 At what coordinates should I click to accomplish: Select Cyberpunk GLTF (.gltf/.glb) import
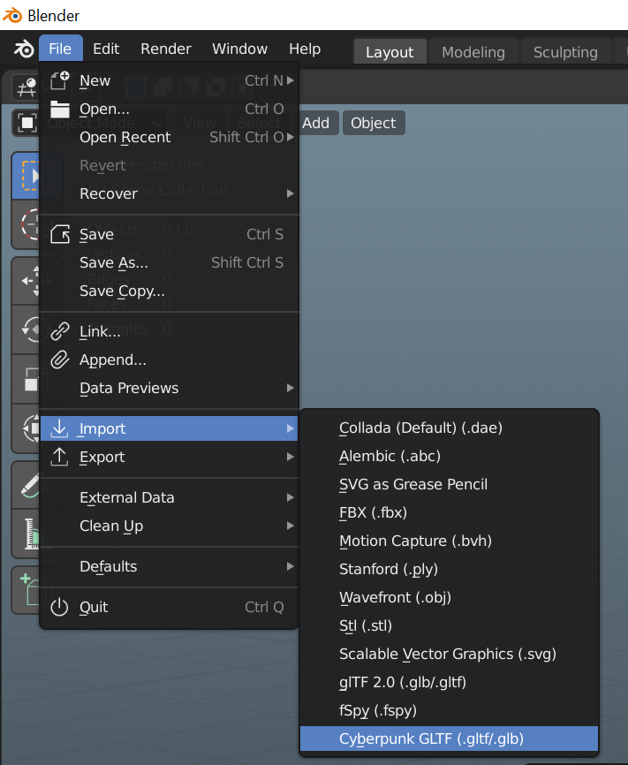tap(449, 738)
